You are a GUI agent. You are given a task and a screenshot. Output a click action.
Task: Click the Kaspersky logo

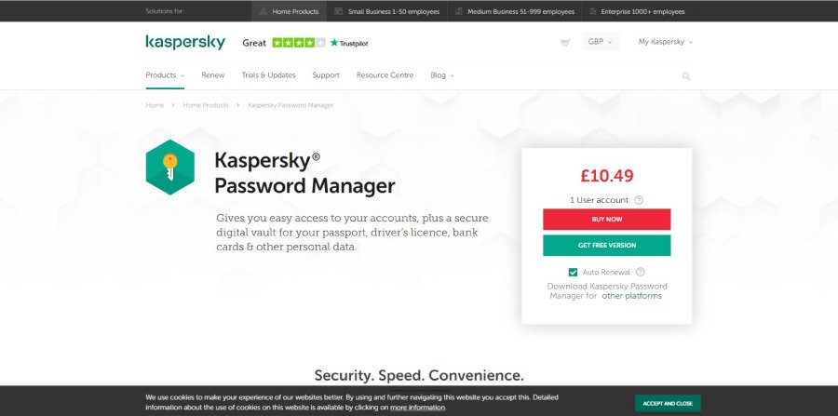(x=185, y=42)
